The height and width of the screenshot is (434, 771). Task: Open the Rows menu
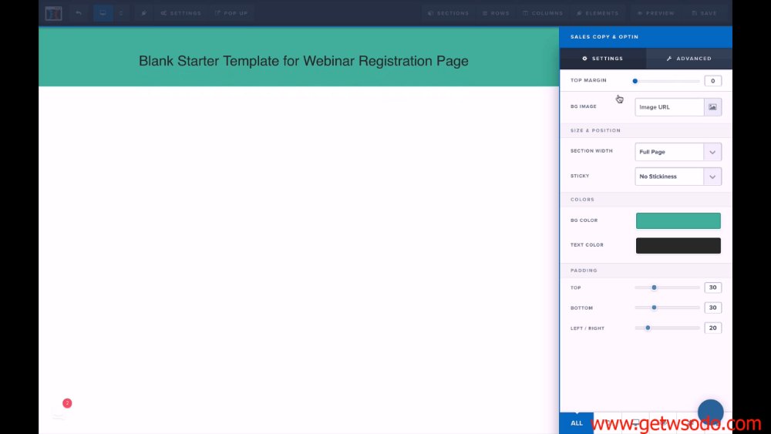click(x=496, y=13)
